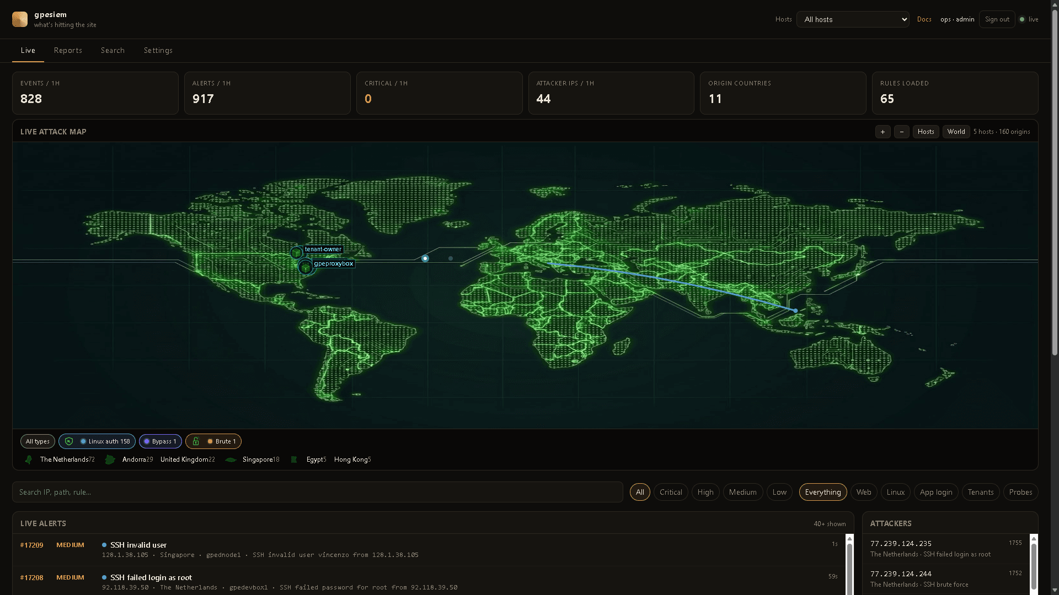Select the App login category filter

pyautogui.click(x=936, y=492)
